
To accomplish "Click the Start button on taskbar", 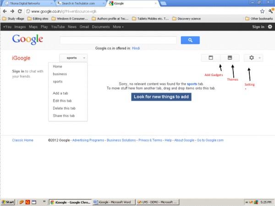I will (x=8, y=202).
